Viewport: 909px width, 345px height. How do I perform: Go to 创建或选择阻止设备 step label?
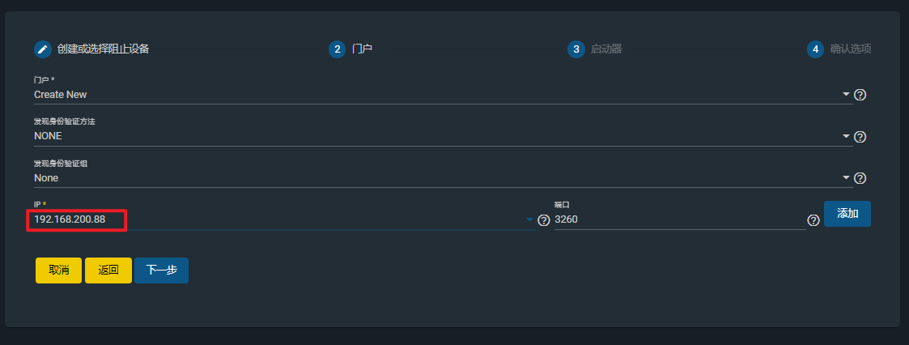[x=103, y=49]
